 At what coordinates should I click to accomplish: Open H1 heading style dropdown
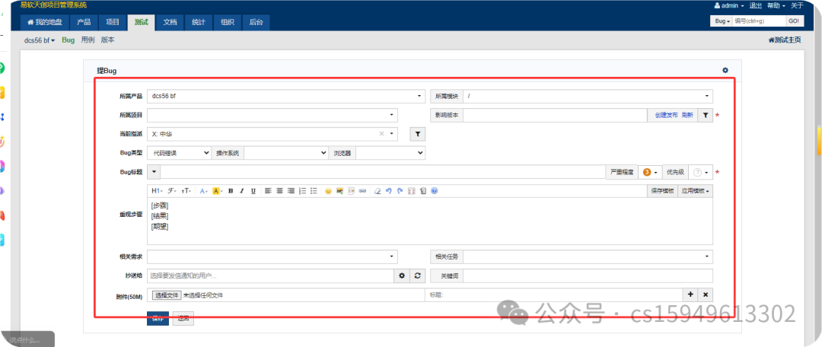tap(158, 191)
